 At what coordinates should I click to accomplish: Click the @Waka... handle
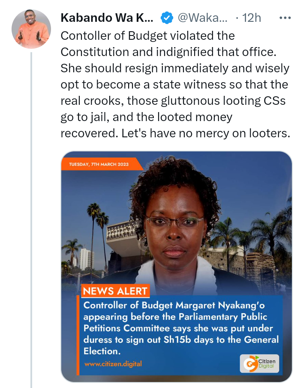[x=203, y=18]
